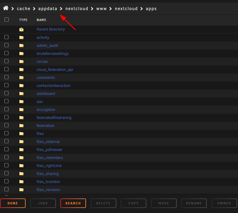Click the folder icon for bruteforcesettings

pyautogui.click(x=21, y=54)
